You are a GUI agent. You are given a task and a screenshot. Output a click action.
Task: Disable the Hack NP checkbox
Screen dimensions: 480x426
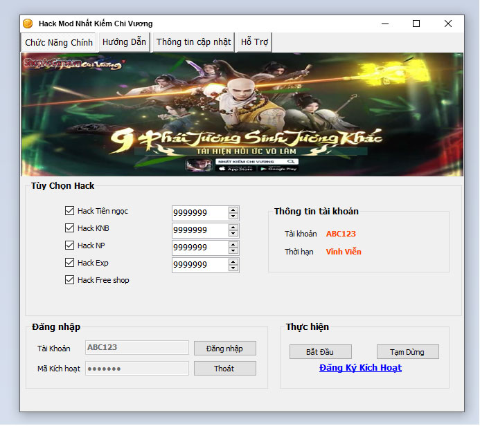69,245
